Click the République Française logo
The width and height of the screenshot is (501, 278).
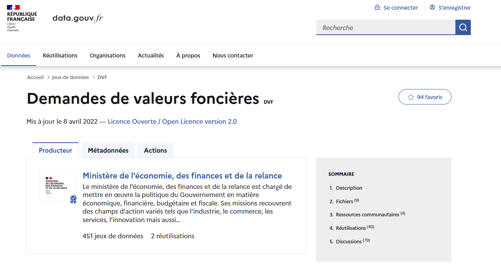(x=22, y=18)
